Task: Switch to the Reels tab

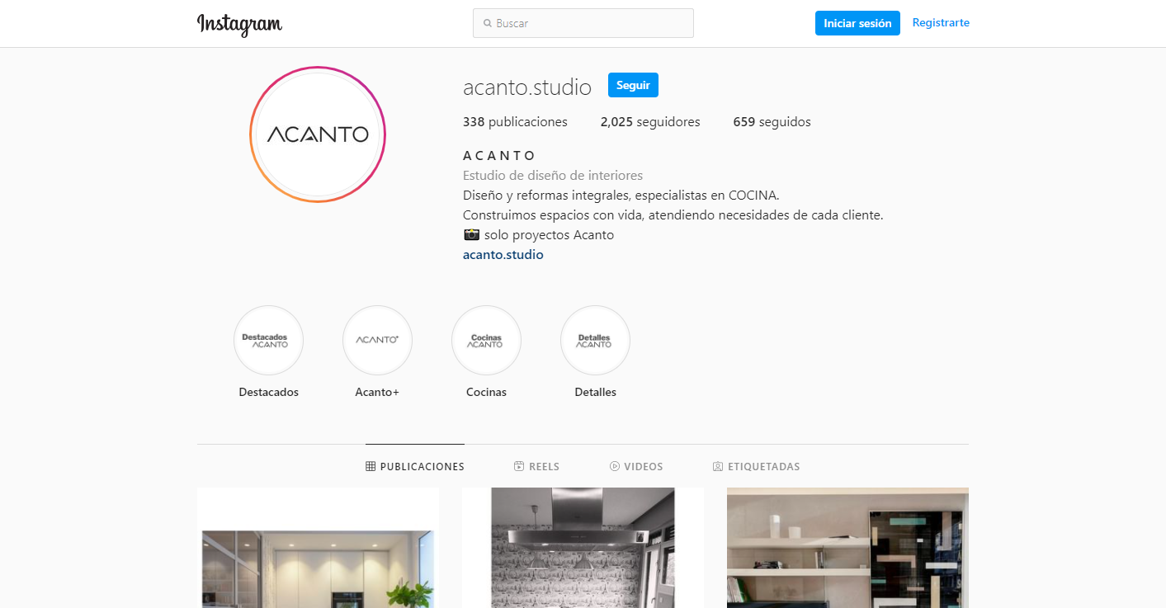Action: click(x=536, y=466)
